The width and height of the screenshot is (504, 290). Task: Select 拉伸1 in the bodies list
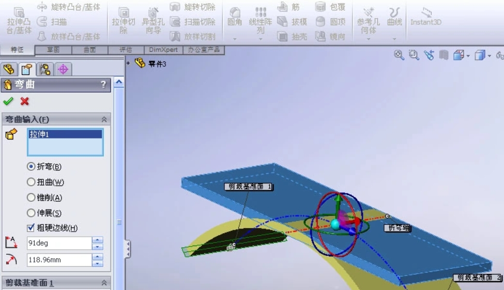(x=65, y=134)
